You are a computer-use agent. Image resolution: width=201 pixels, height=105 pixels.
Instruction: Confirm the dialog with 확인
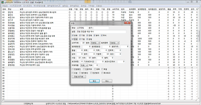click(x=94, y=81)
